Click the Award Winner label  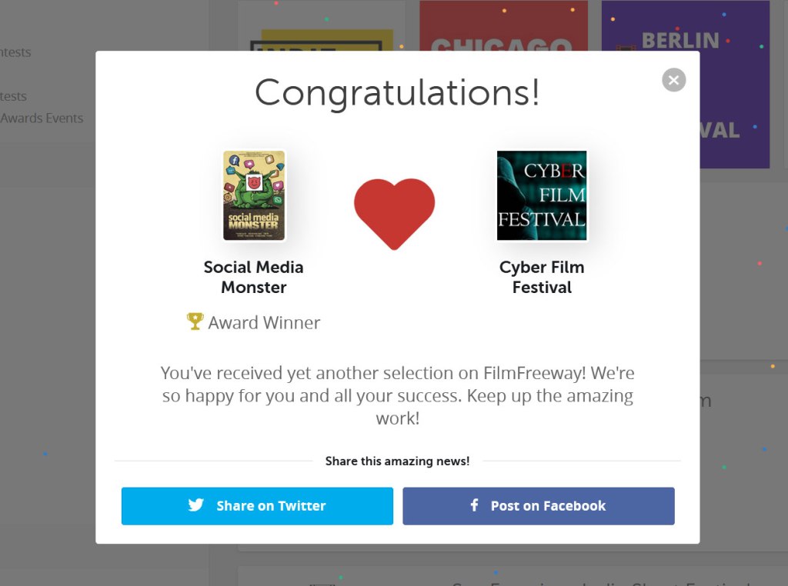264,323
